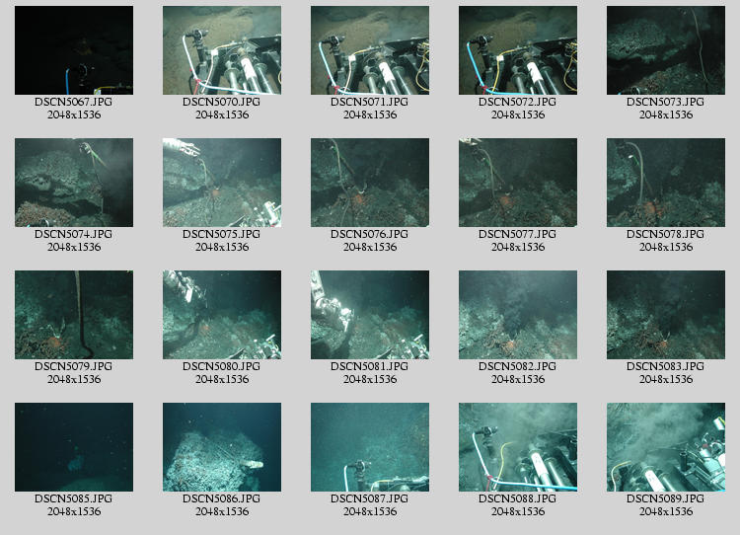740x535 pixels.
Task: Open the DSCN5078.JPG thumbnail image
Action: tap(666, 183)
